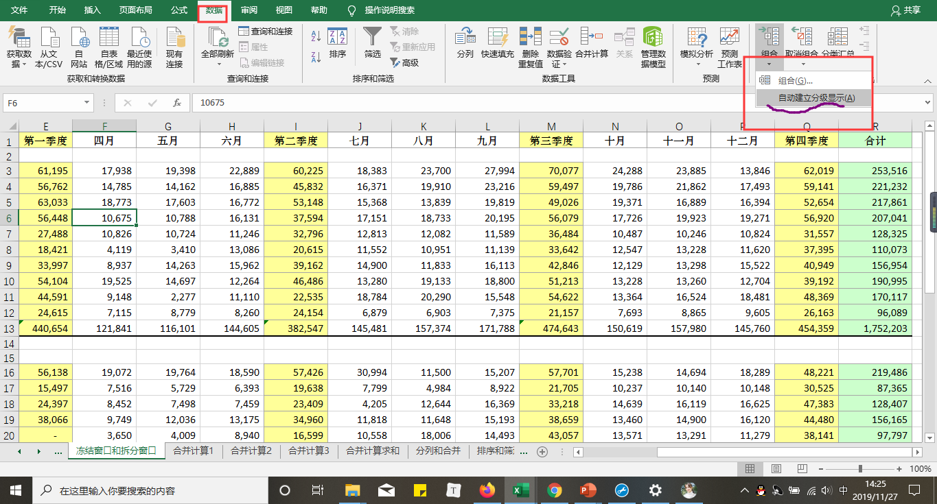The width and height of the screenshot is (937, 504).
Task: Expand the formula bar chevron
Action: pos(927,103)
